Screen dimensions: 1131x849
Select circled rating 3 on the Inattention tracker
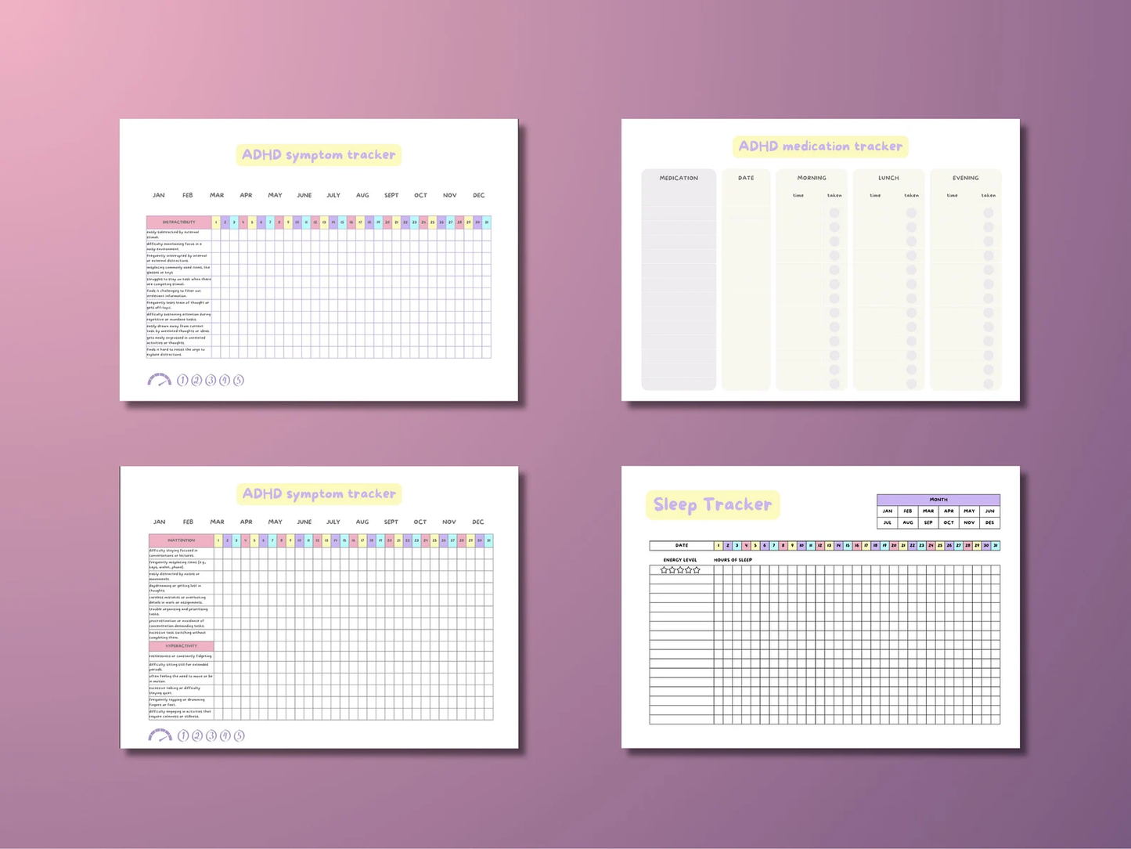point(211,735)
